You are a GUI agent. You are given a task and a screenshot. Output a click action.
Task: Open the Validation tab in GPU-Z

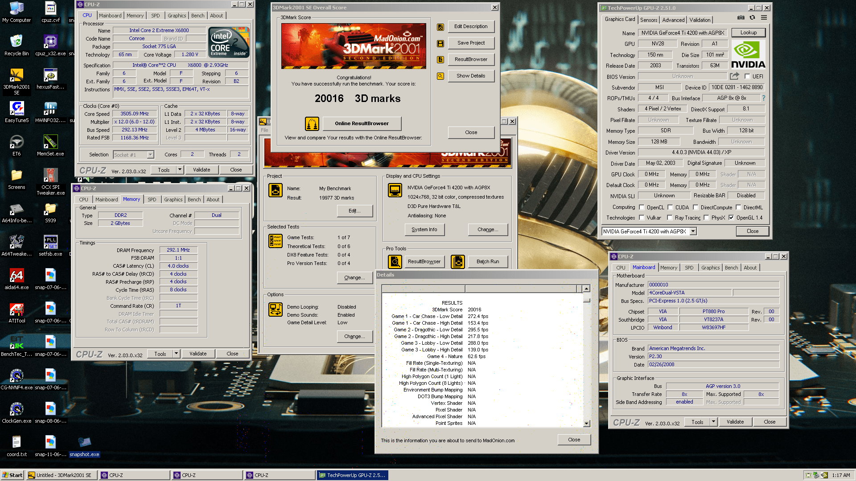click(x=700, y=20)
